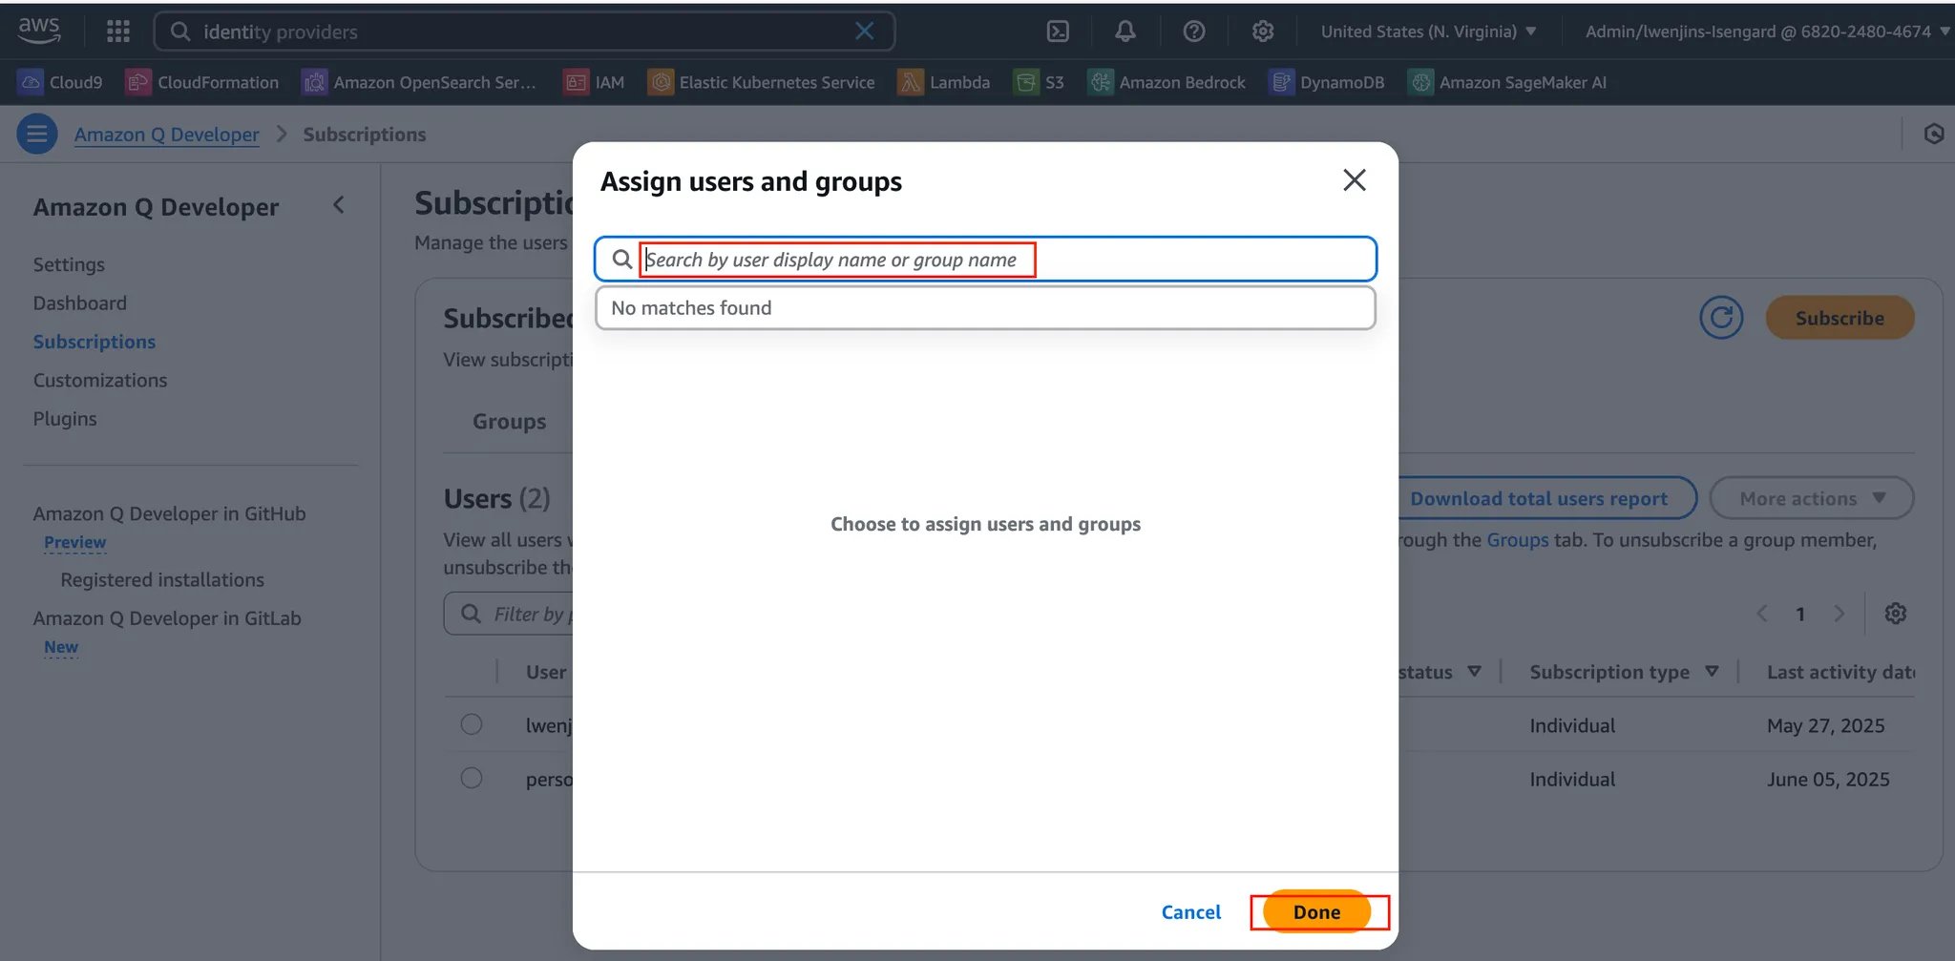
Task: Open the DynamoDB shortcut
Action: 1327,82
